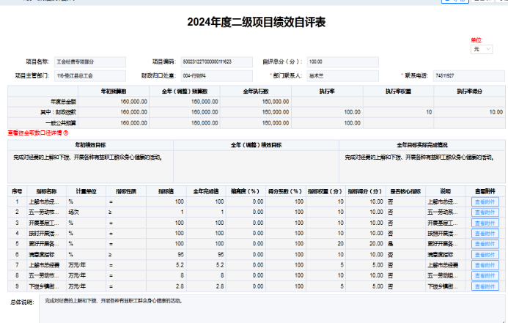This screenshot has width=508, height=323.
Task: Click the 执行率权重 header cell
Action: pos(399,92)
